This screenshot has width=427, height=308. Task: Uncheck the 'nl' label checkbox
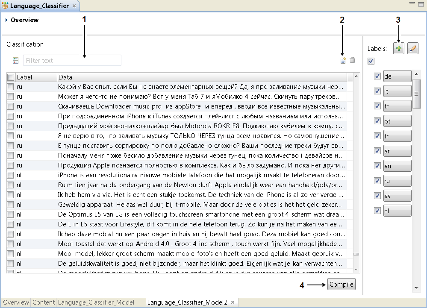coord(377,211)
